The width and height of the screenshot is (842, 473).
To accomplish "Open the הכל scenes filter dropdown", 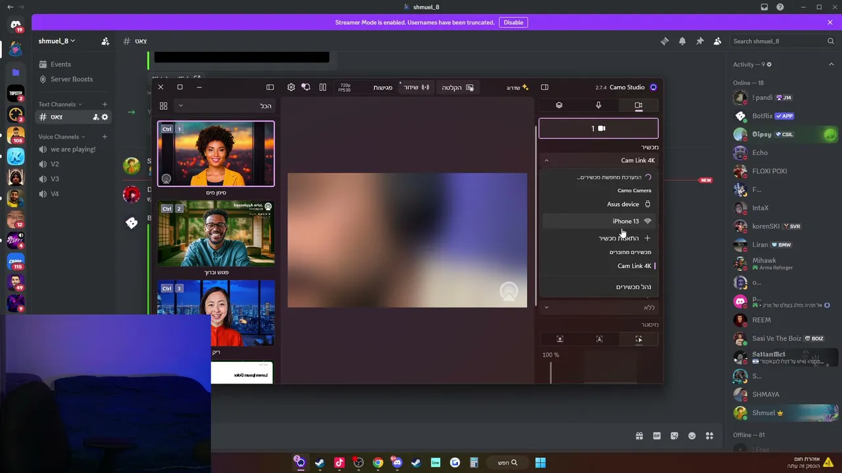I will pos(224,106).
